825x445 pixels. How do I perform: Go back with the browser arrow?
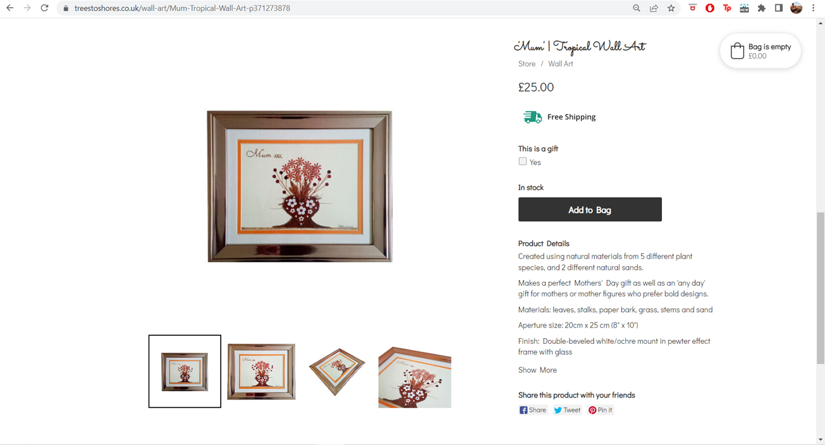10,8
